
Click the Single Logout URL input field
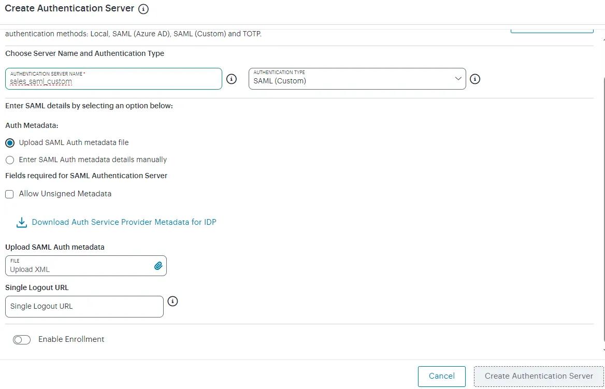click(x=84, y=307)
